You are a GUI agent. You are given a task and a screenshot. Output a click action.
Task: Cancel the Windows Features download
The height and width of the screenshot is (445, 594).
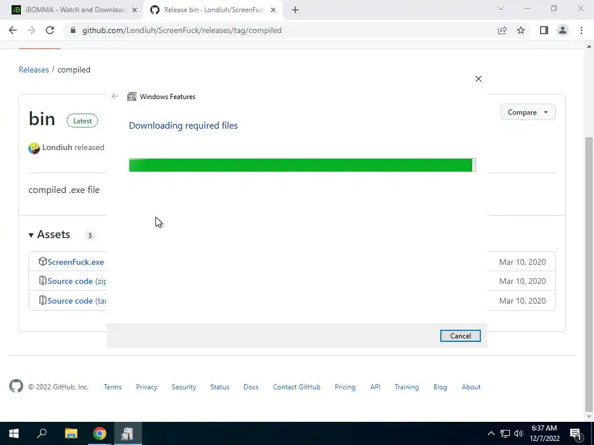point(460,335)
